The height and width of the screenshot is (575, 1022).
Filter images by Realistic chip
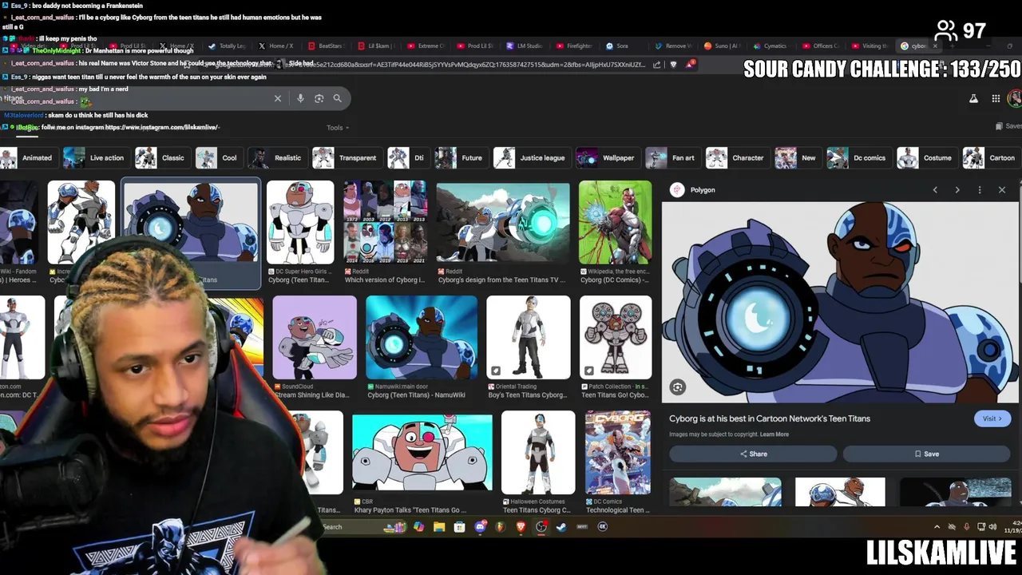276,158
